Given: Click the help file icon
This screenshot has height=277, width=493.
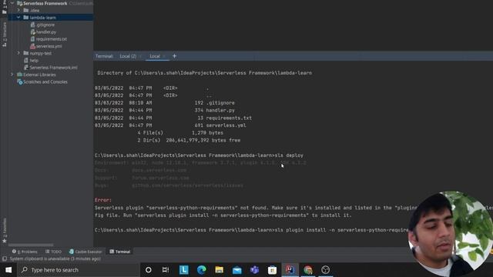Looking at the screenshot, I should pos(26,60).
